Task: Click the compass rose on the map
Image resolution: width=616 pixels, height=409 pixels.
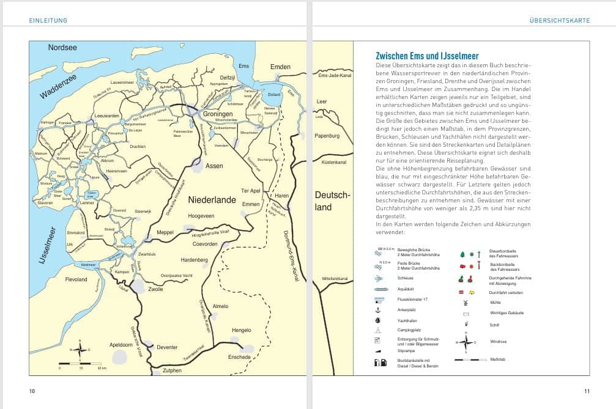Action: 80,349
